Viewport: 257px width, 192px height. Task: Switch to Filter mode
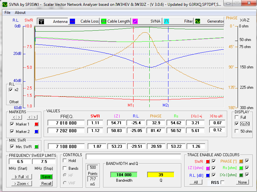coord(166,21)
